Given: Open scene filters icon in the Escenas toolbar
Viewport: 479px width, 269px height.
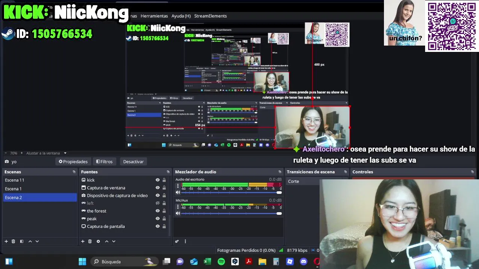Looking at the screenshot, I should (22, 241).
